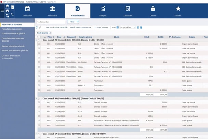The height and width of the screenshot is (139, 208).
Task: Check the Code journal AC group checkbox
Action: click(39, 40)
